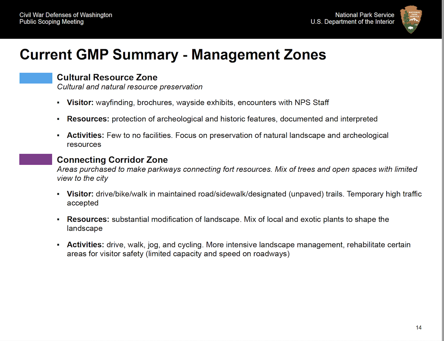Click the 'Activities:' label about few facilities
Screen dimensions: 444x341
[85, 135]
